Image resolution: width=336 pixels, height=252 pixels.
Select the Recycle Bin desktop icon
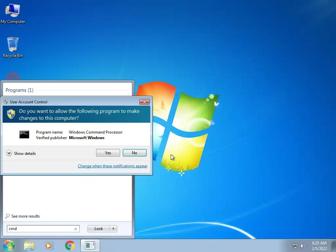coord(13,47)
